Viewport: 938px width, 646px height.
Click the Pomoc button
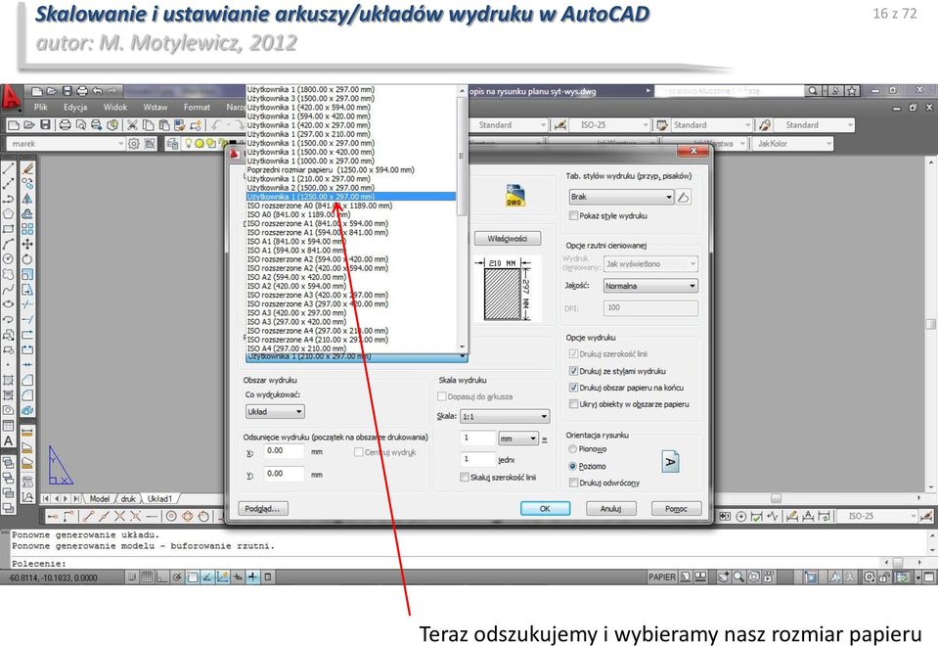tap(676, 508)
